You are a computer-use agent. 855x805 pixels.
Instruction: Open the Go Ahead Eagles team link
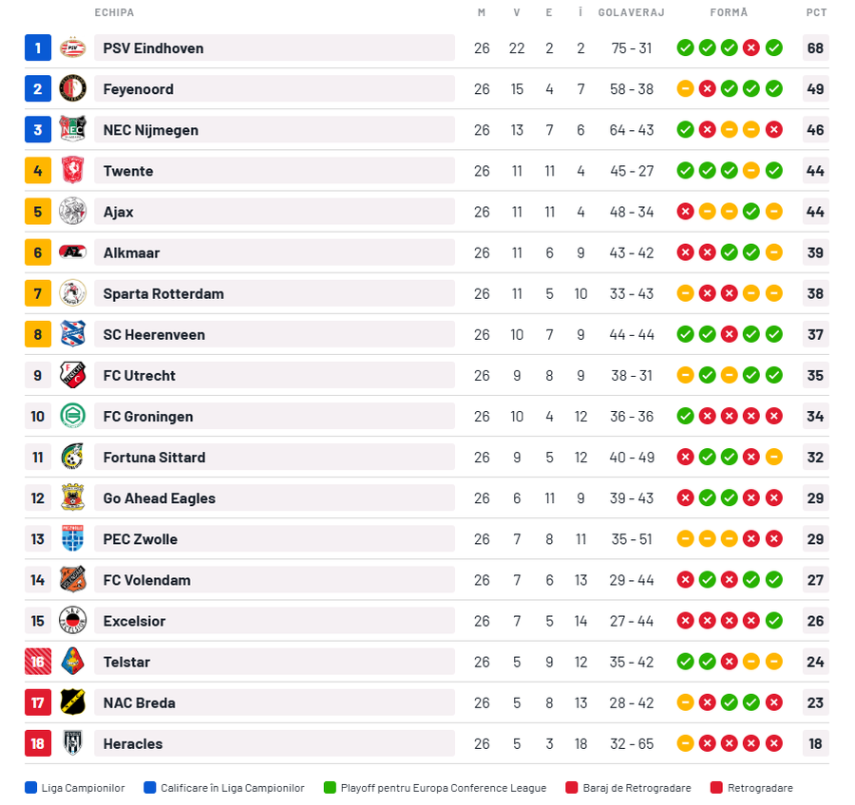[x=159, y=498]
